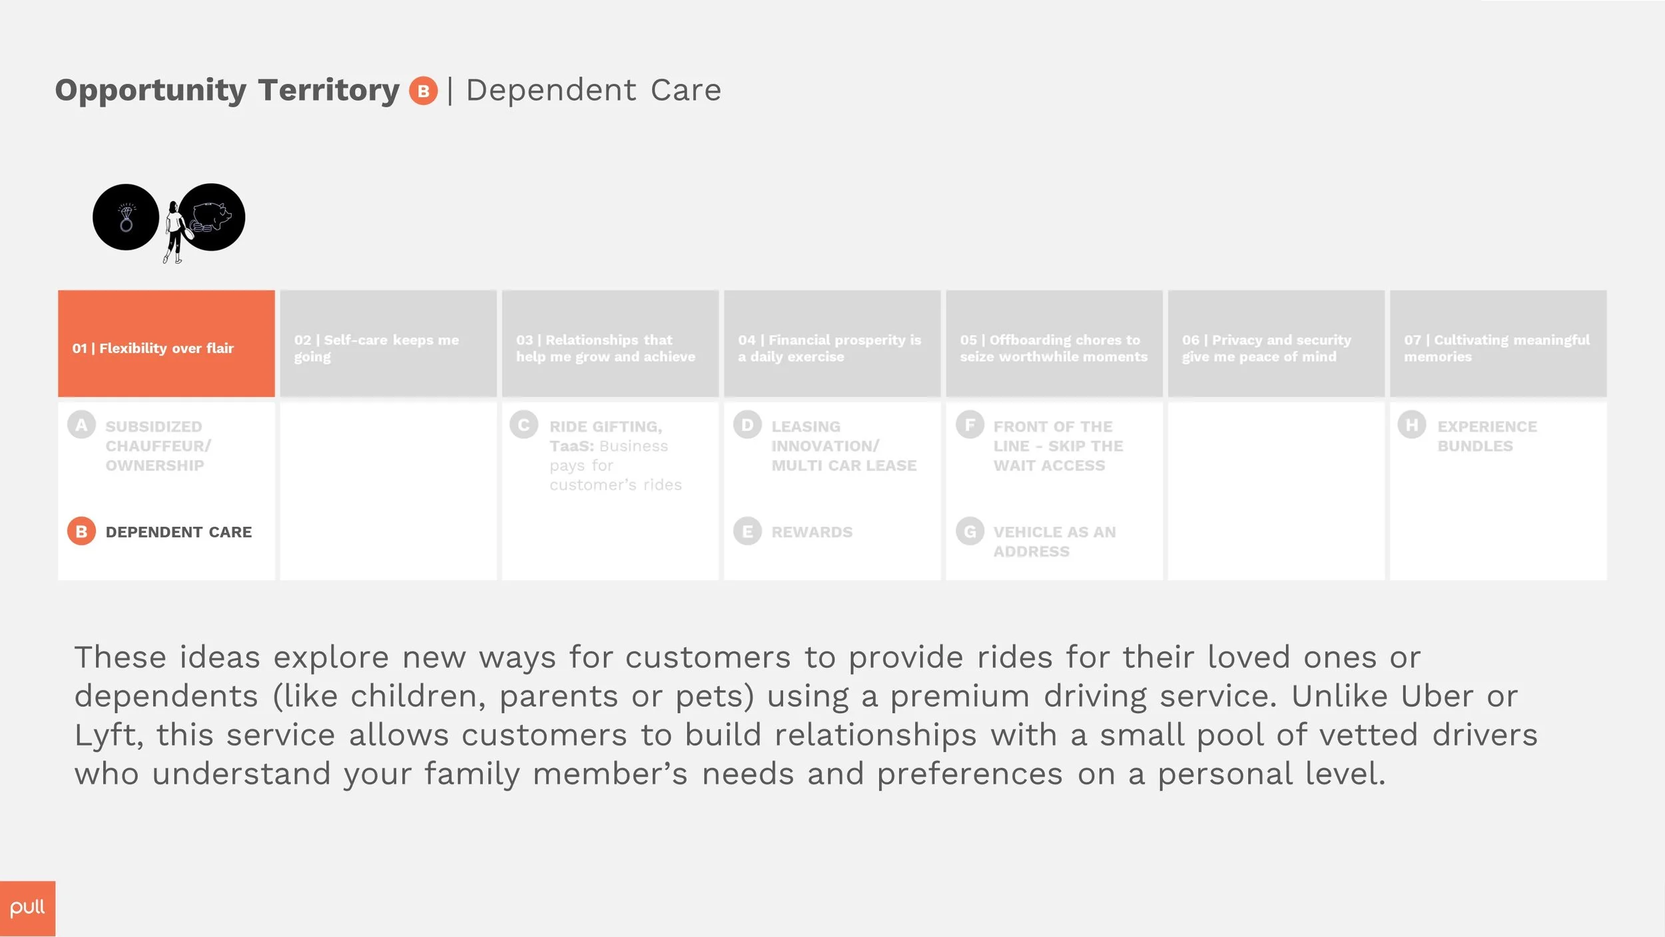The width and height of the screenshot is (1665, 937).
Task: Select the 01 Flexibility over flair tab
Action: pyautogui.click(x=166, y=344)
